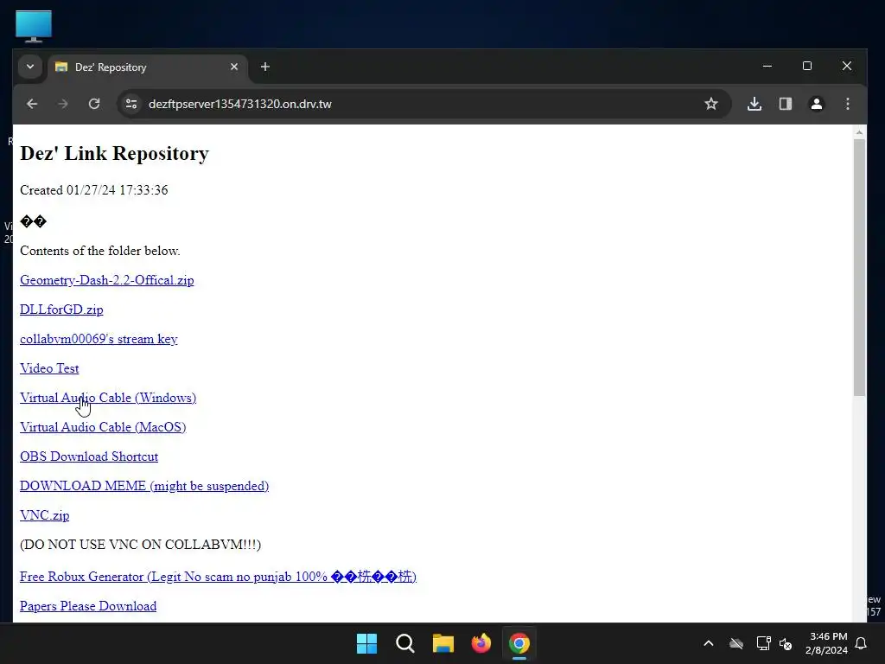Toggle Chrome side panel
This screenshot has width=885, height=664.
786,104
